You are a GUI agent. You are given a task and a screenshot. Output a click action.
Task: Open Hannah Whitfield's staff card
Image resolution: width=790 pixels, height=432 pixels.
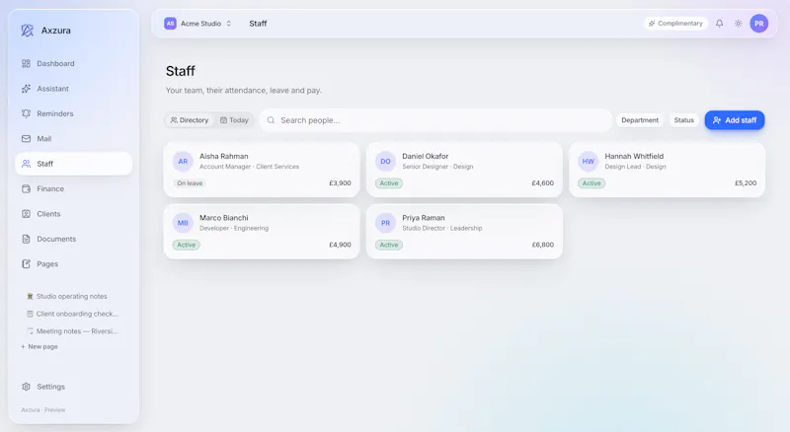668,170
